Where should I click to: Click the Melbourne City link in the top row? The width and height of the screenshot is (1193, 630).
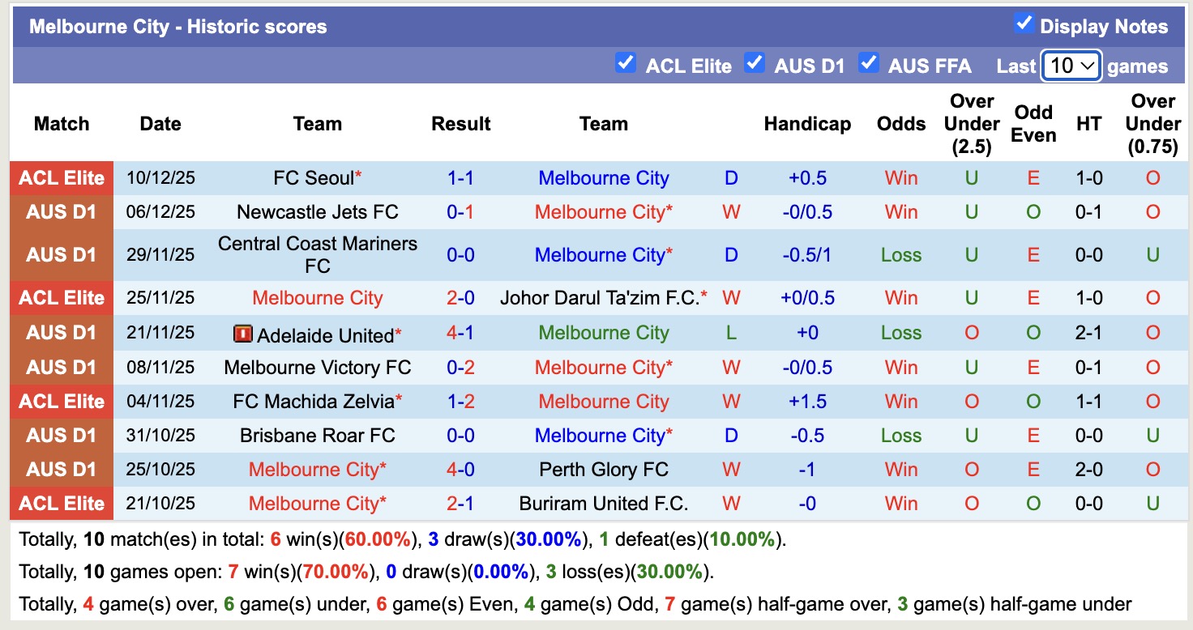pyautogui.click(x=603, y=177)
